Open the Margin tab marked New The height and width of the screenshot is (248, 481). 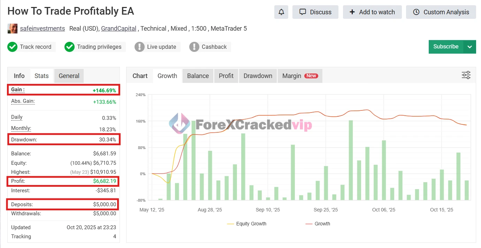tap(300, 76)
